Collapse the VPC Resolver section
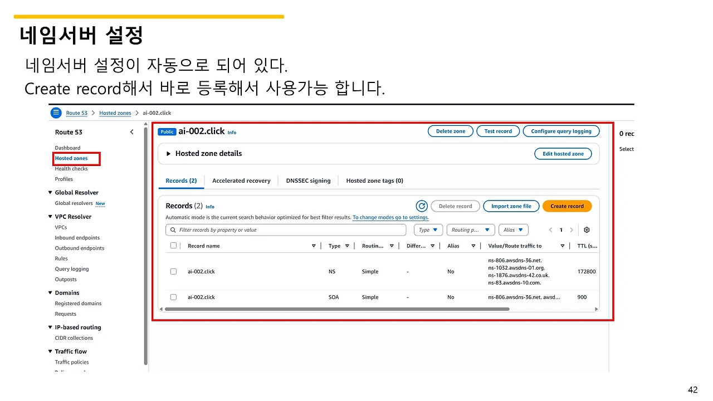This screenshot has height=401, width=713. (x=50, y=217)
